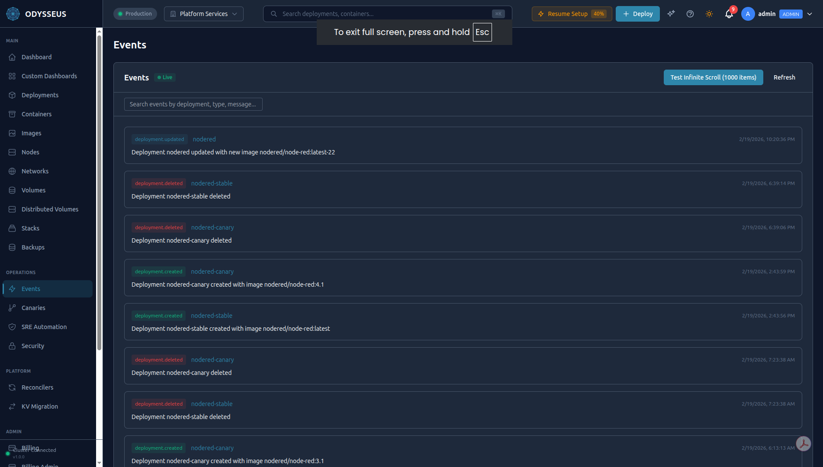Select Canaries in the Operations menu
Image resolution: width=823 pixels, height=467 pixels.
pyautogui.click(x=32, y=307)
